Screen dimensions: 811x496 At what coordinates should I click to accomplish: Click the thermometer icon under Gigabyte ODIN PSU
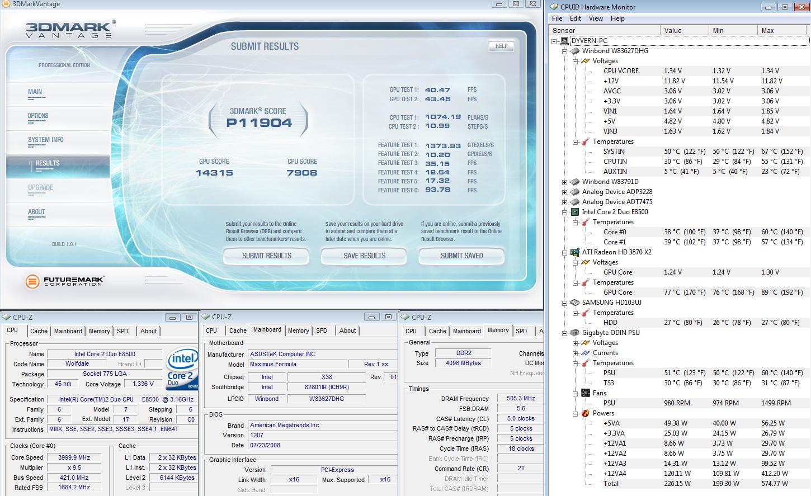(586, 363)
